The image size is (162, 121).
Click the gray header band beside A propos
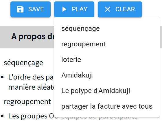tap(5, 37)
